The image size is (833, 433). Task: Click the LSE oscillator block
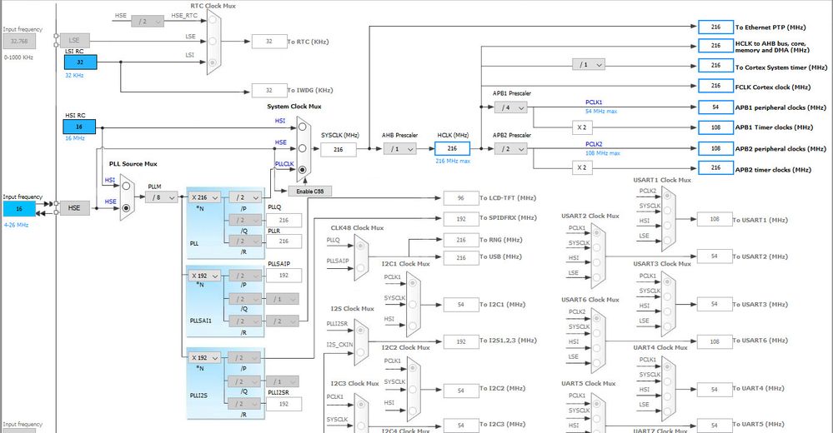(x=74, y=40)
